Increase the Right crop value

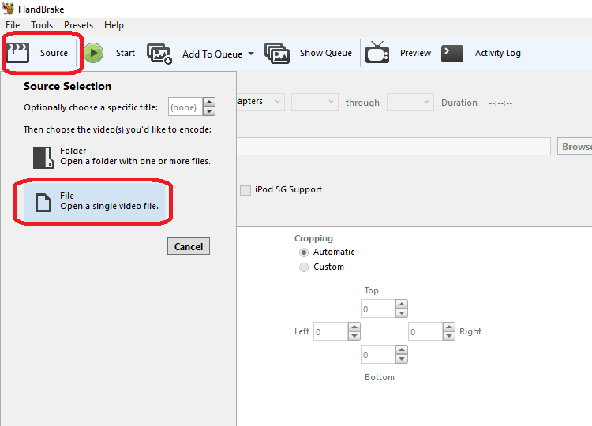pyautogui.click(x=448, y=327)
